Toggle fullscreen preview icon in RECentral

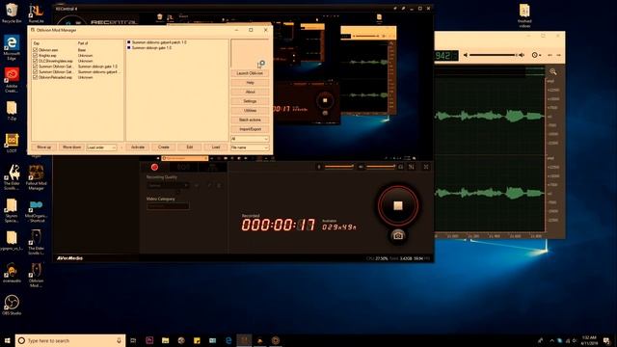click(426, 167)
